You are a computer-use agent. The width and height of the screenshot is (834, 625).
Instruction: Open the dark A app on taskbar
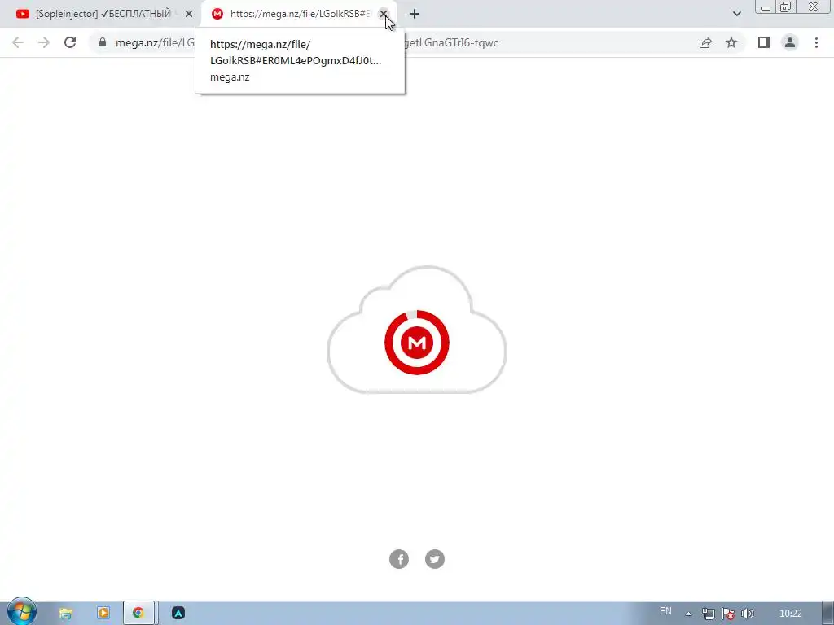pyautogui.click(x=178, y=614)
